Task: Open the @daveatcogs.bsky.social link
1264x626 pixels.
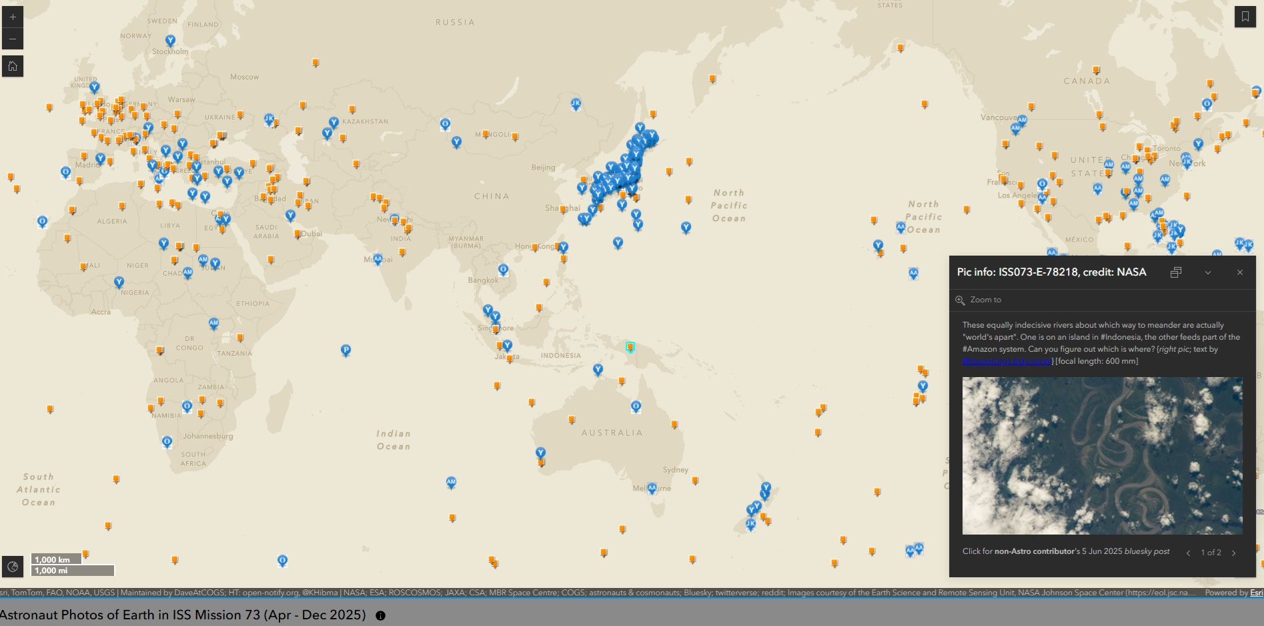Action: (x=1007, y=361)
